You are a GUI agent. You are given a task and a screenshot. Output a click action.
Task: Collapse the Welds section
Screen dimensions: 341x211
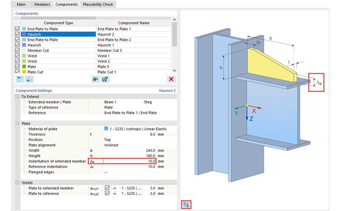(x=17, y=183)
